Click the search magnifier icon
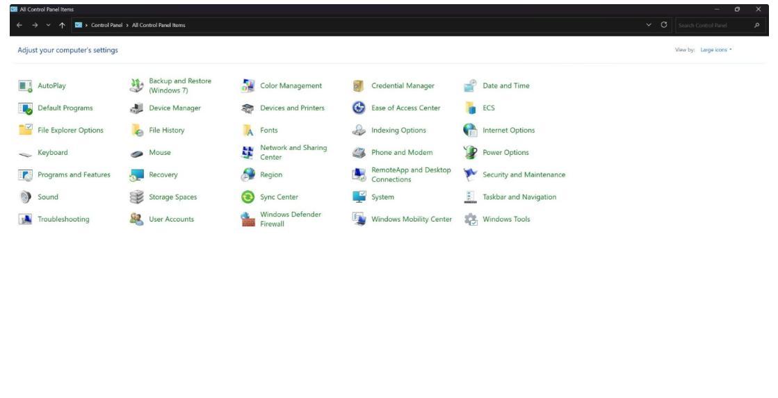The width and height of the screenshot is (778, 398). tap(756, 25)
